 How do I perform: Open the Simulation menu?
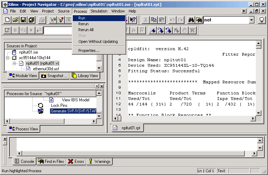[99, 11]
